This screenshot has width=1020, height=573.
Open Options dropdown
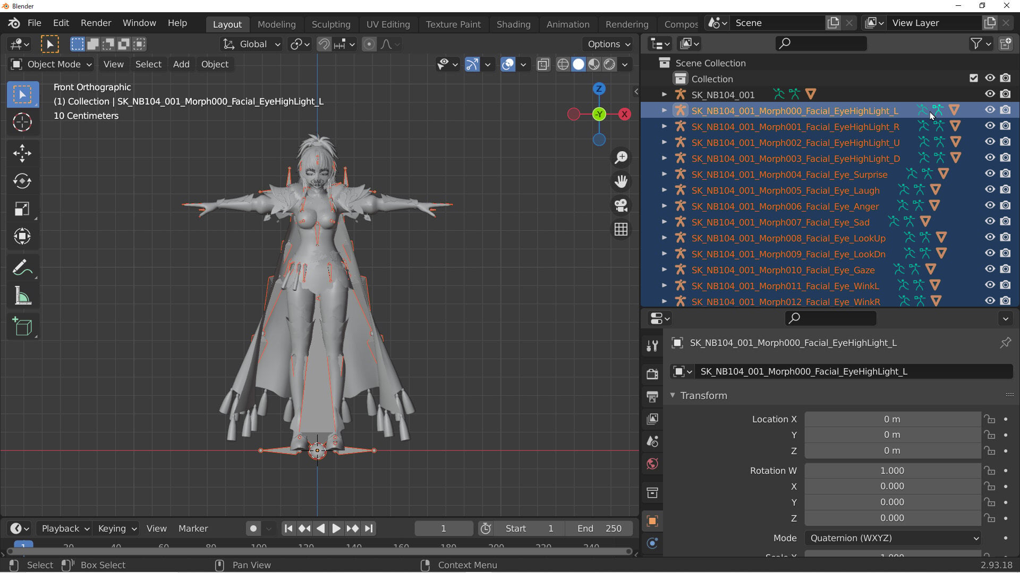coord(609,45)
